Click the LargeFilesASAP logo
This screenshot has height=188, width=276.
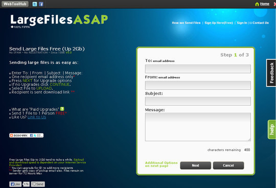click(x=59, y=19)
